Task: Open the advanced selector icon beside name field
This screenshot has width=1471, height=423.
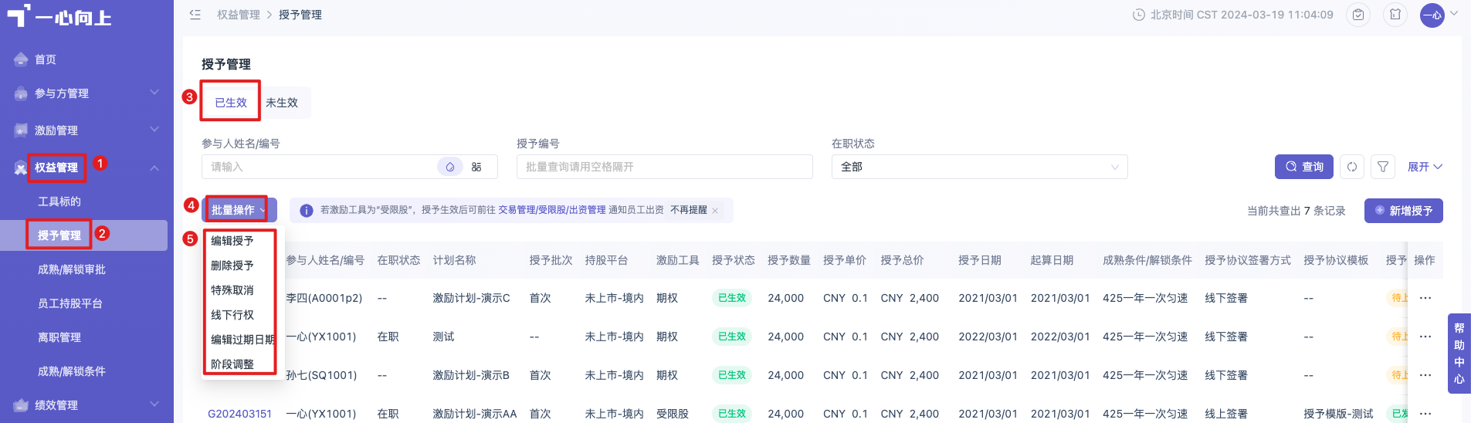Action: (x=476, y=167)
